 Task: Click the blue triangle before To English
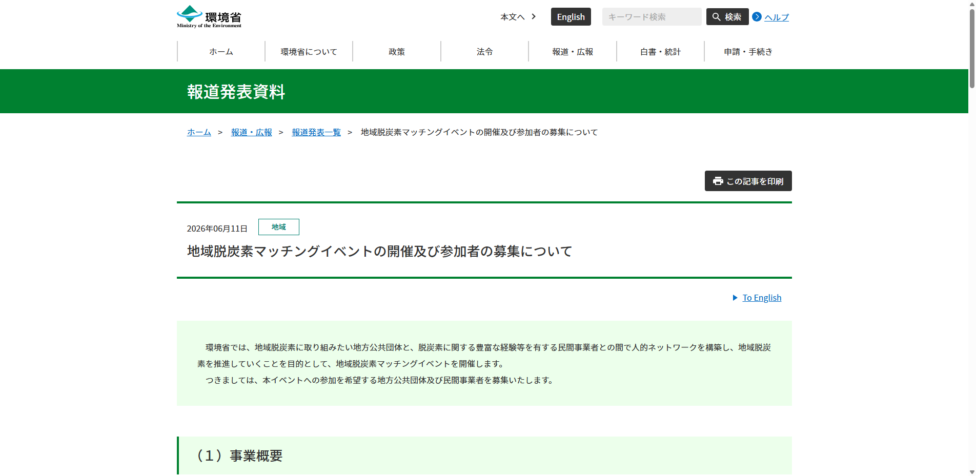(x=735, y=298)
